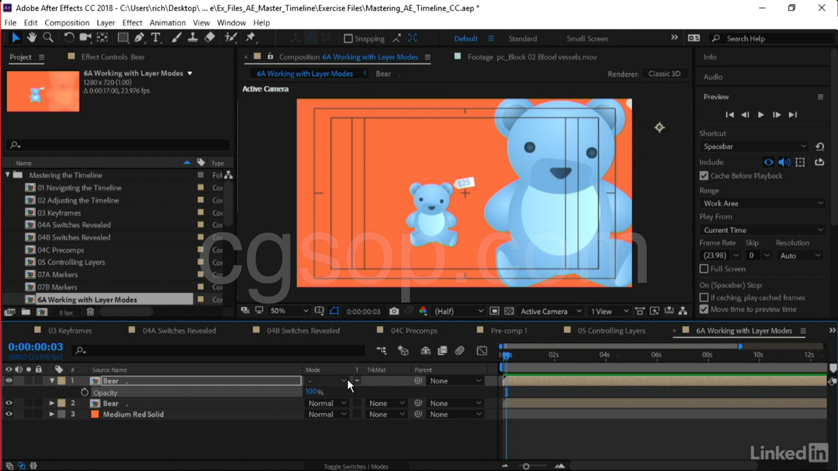Select the Zoom tool in toolbar
Image resolution: width=838 pixels, height=471 pixels.
(x=48, y=38)
